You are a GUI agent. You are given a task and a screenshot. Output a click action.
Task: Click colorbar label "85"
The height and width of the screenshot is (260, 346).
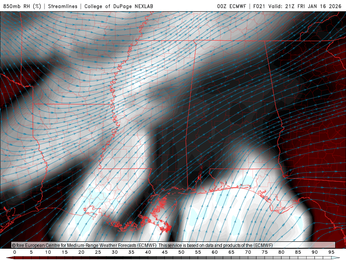298,252
